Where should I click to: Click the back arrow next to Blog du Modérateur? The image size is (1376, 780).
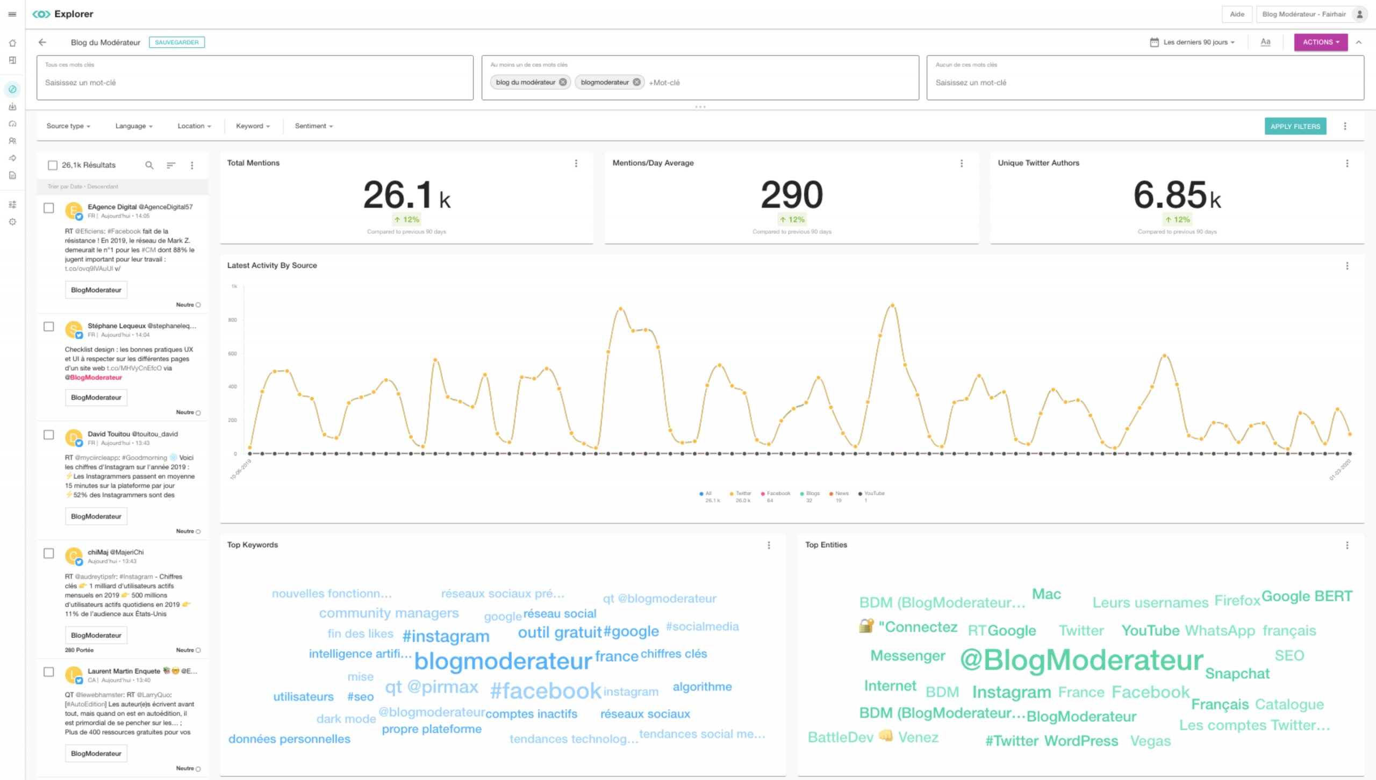(x=42, y=42)
